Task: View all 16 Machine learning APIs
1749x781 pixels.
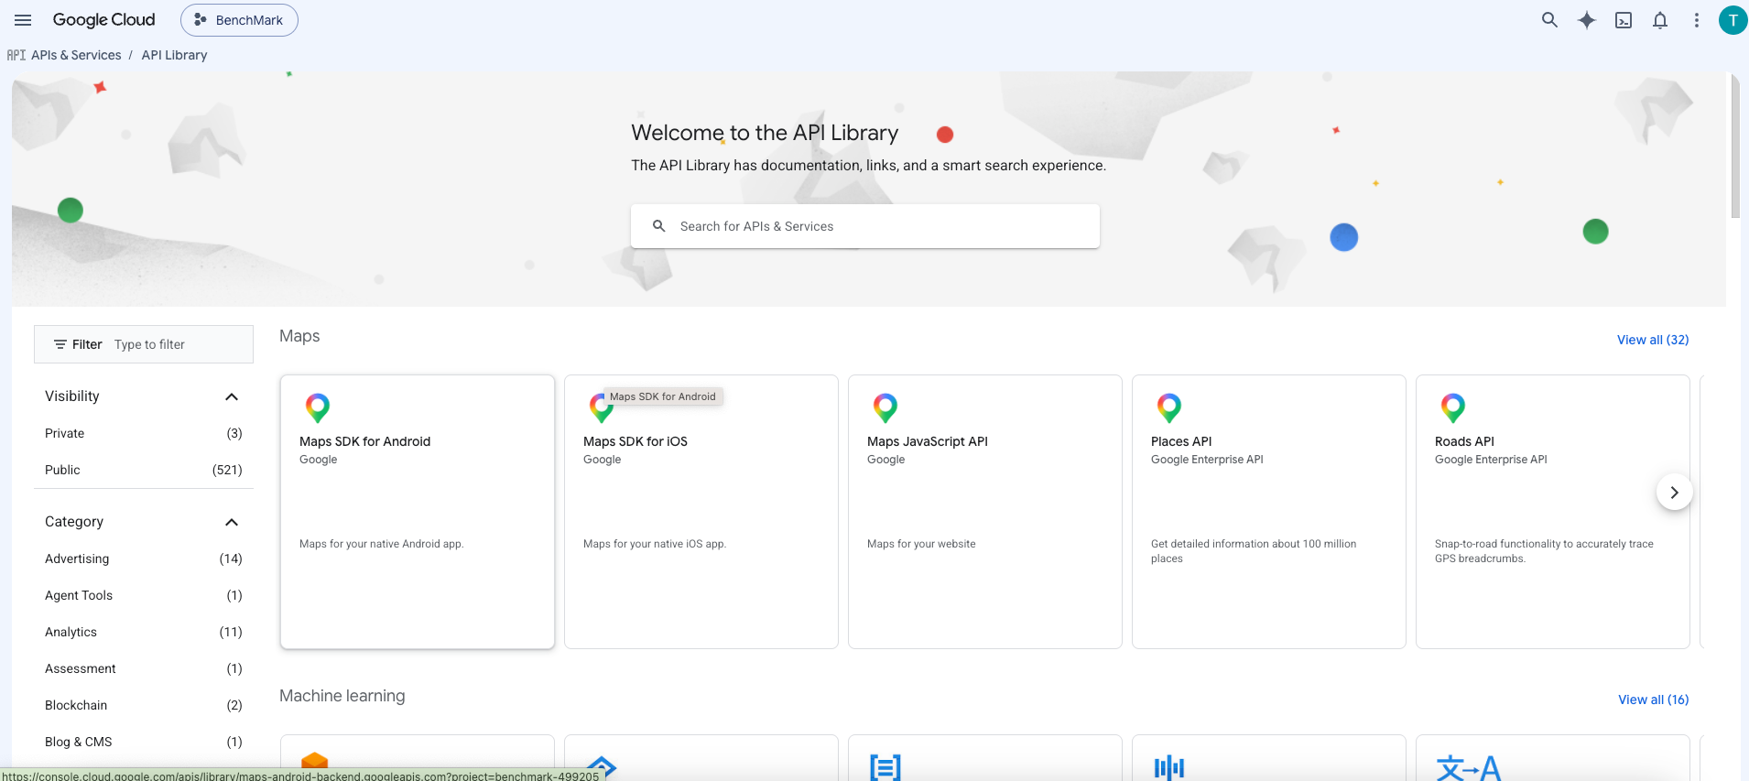Action: tap(1653, 700)
